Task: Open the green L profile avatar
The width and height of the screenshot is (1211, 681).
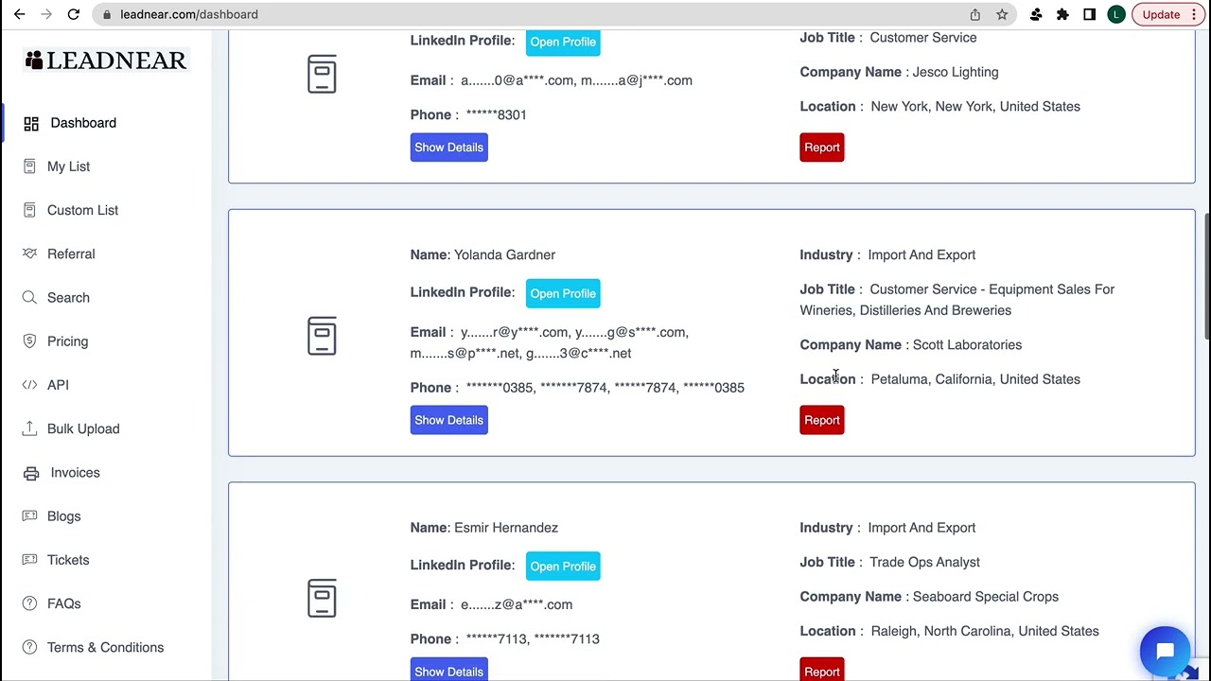Action: point(1116,14)
